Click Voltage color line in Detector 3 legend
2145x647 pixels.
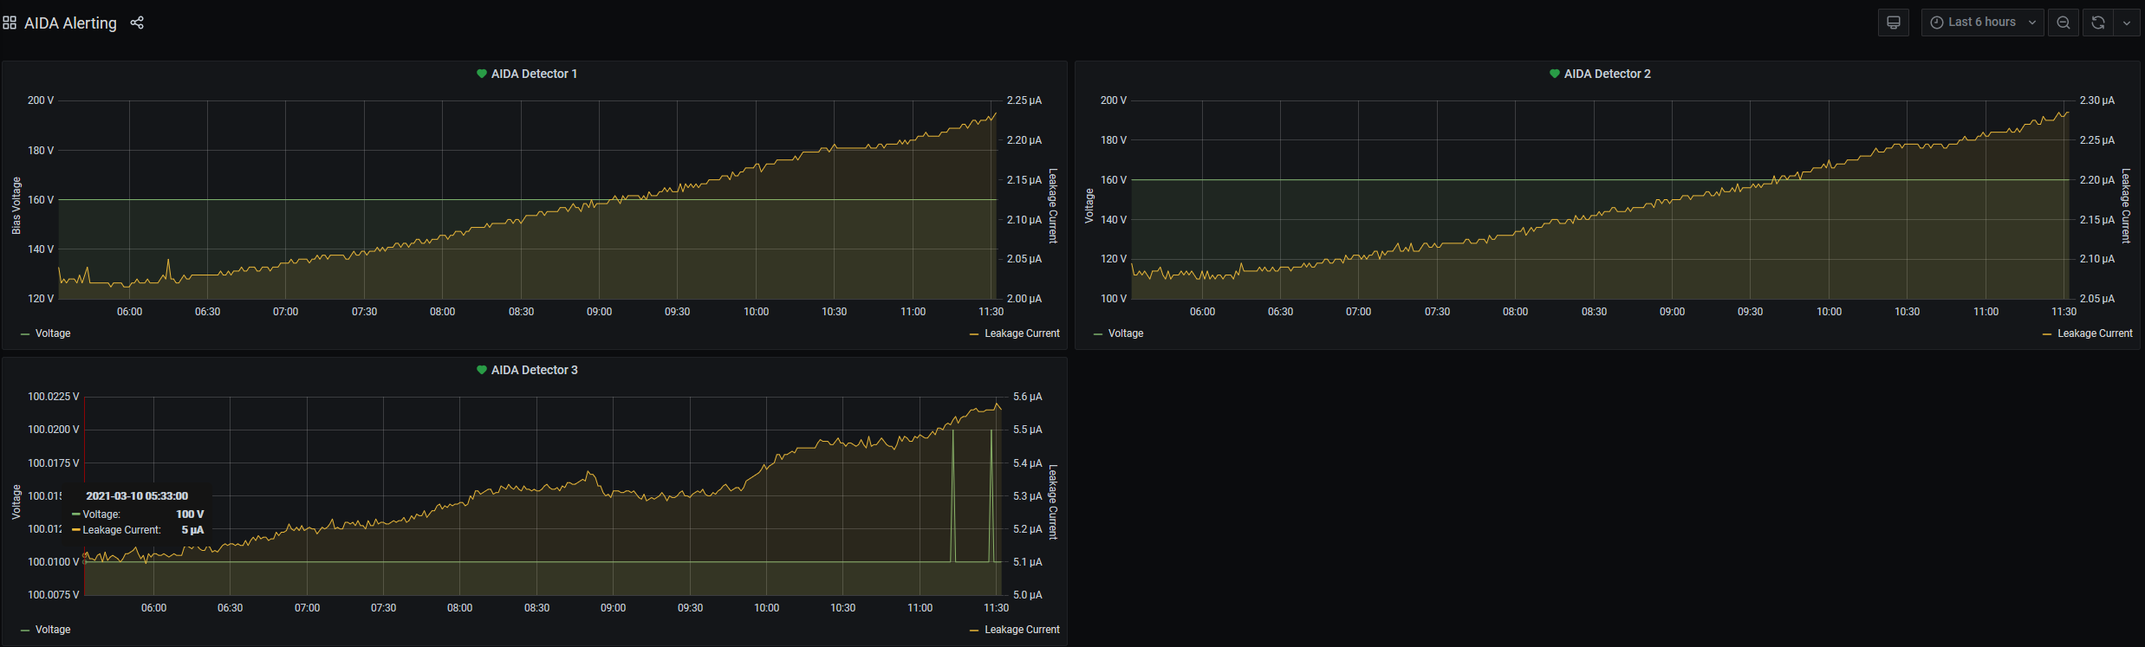click(x=25, y=631)
